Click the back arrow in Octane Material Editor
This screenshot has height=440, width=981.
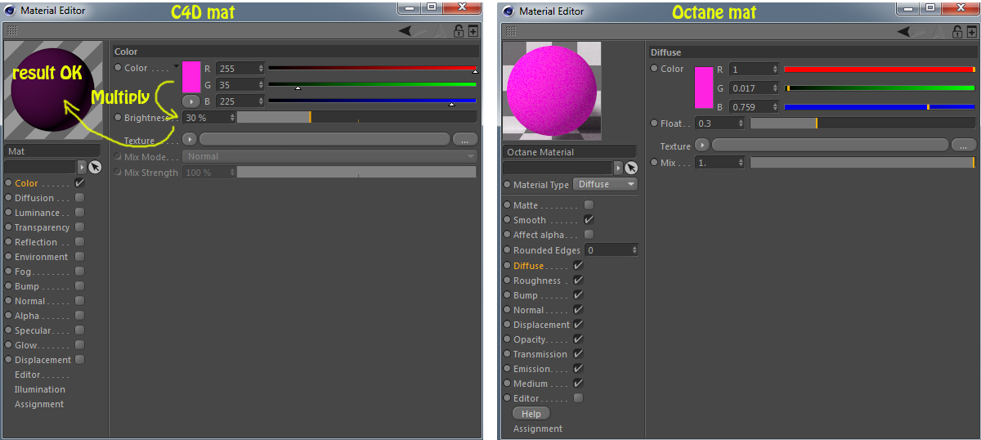[903, 31]
